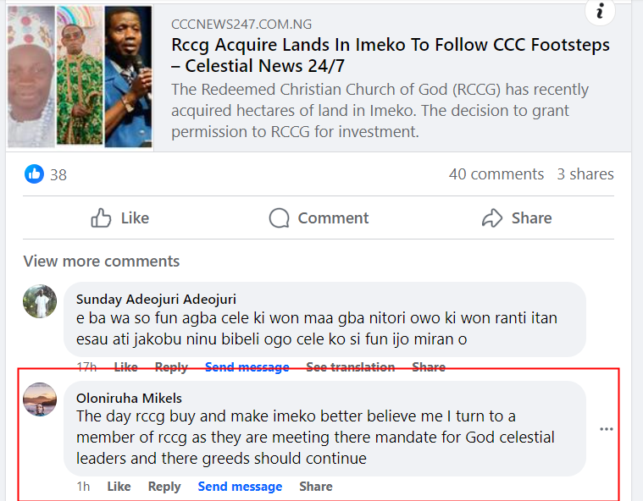
Task: Click the article preview thumbnail image
Action: tap(80, 77)
